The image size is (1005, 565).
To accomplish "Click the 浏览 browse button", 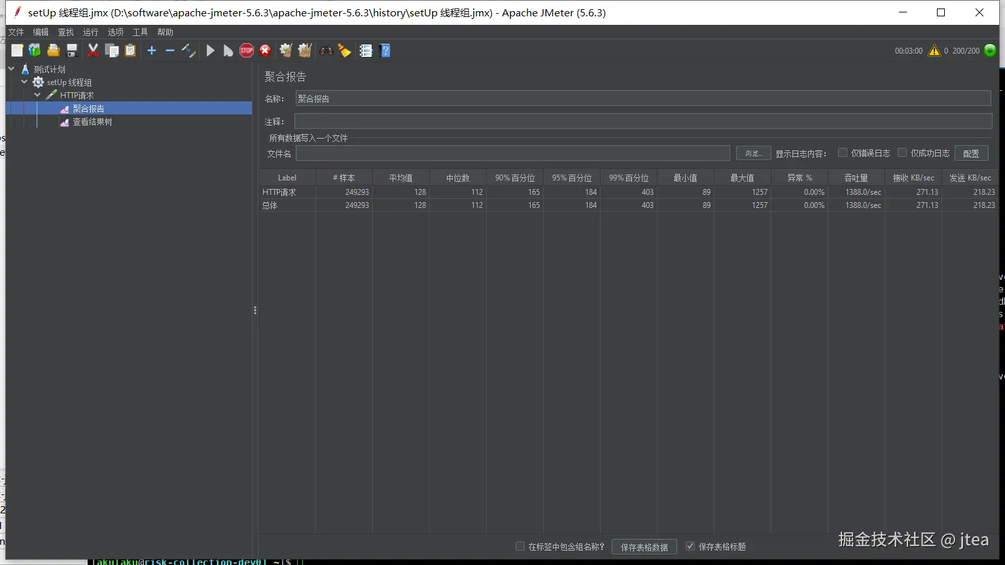I will click(753, 153).
